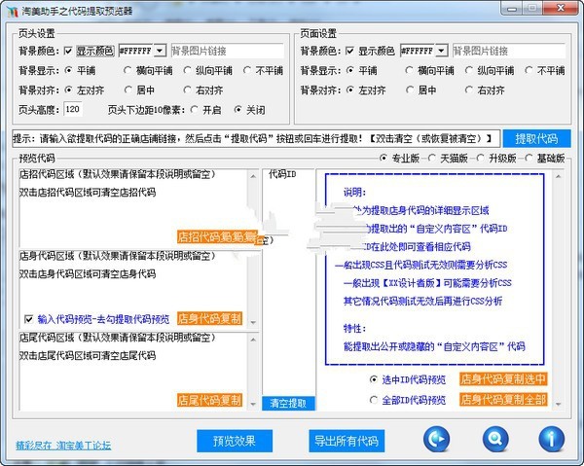Click the 页头高度 field showing 120

click(73, 109)
